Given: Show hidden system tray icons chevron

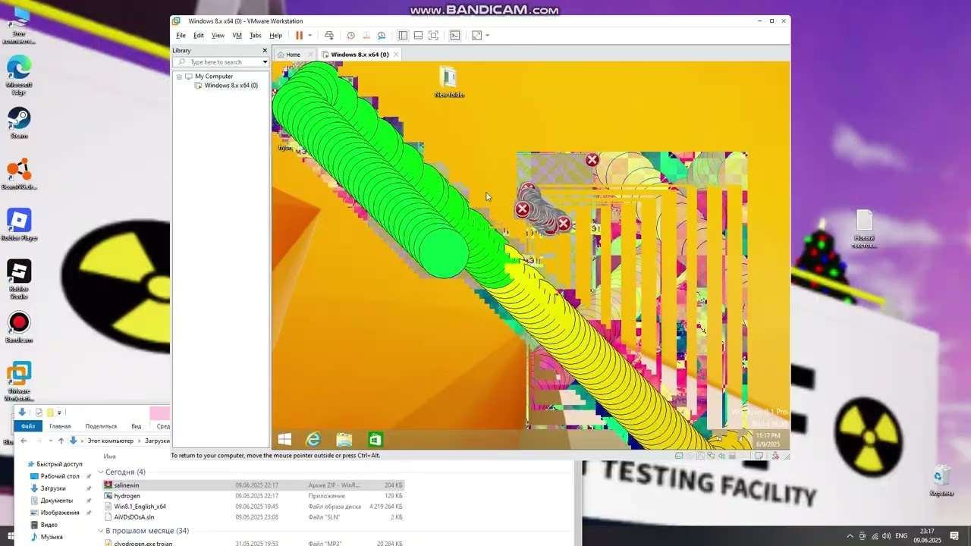Looking at the screenshot, I should (x=850, y=536).
